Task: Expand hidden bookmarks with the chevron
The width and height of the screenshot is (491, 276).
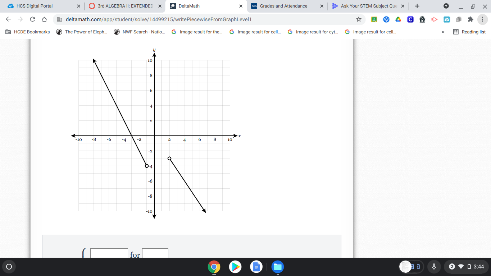Action: pyautogui.click(x=443, y=32)
